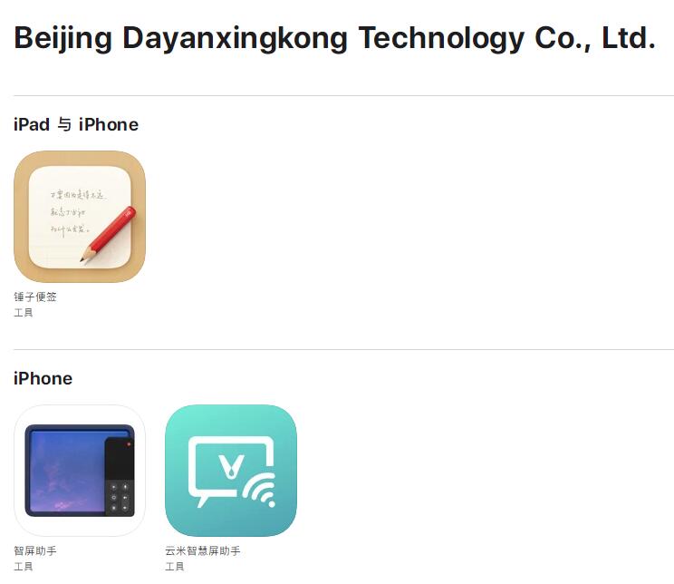The image size is (674, 584).
Task: Click the handwritten text on the notepad icon
Action: click(x=77, y=213)
